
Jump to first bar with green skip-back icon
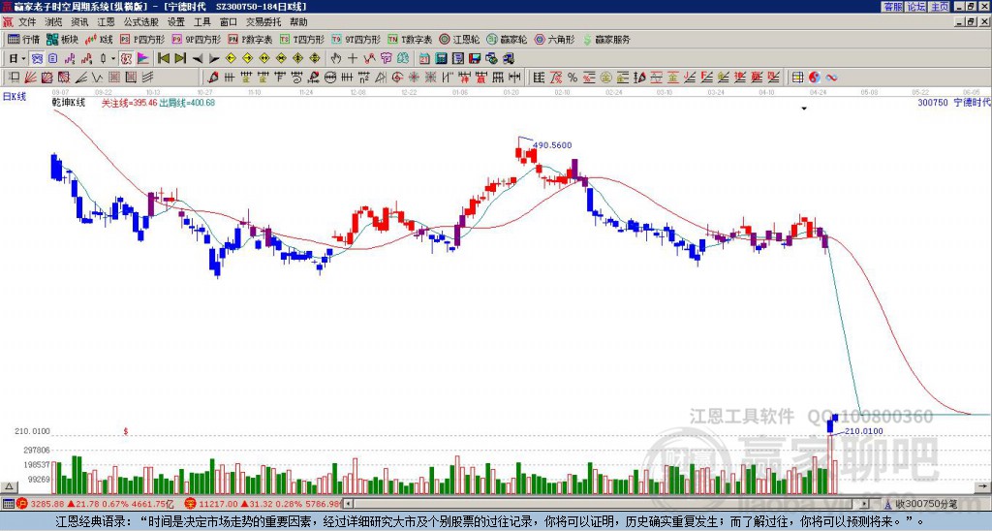coord(164,58)
